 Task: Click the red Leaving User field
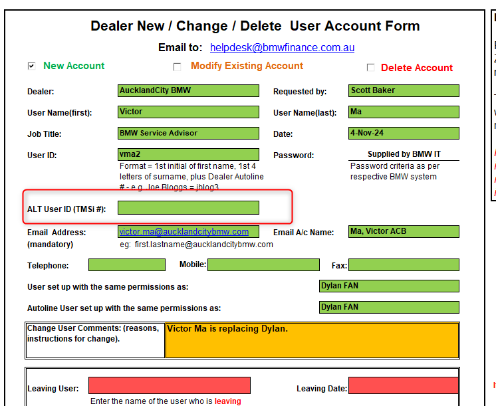(x=170, y=385)
